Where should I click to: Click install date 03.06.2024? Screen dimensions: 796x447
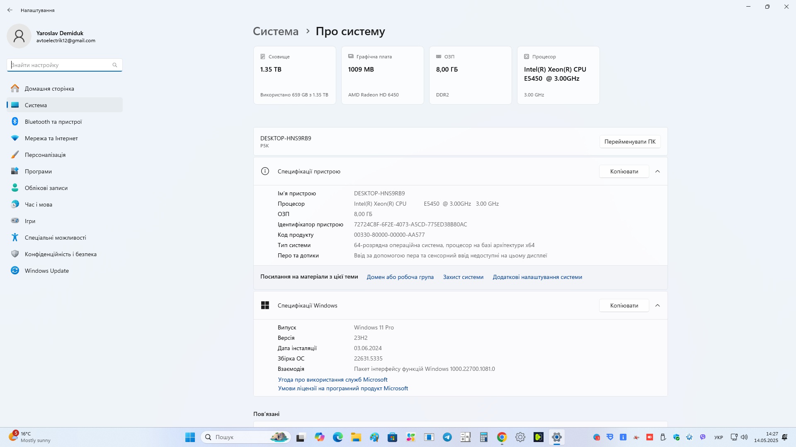(368, 348)
